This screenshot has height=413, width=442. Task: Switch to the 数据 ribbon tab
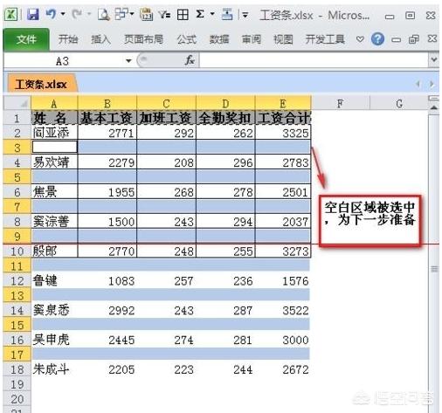coord(219,39)
